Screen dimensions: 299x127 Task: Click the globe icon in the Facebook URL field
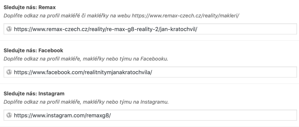pos(9,72)
